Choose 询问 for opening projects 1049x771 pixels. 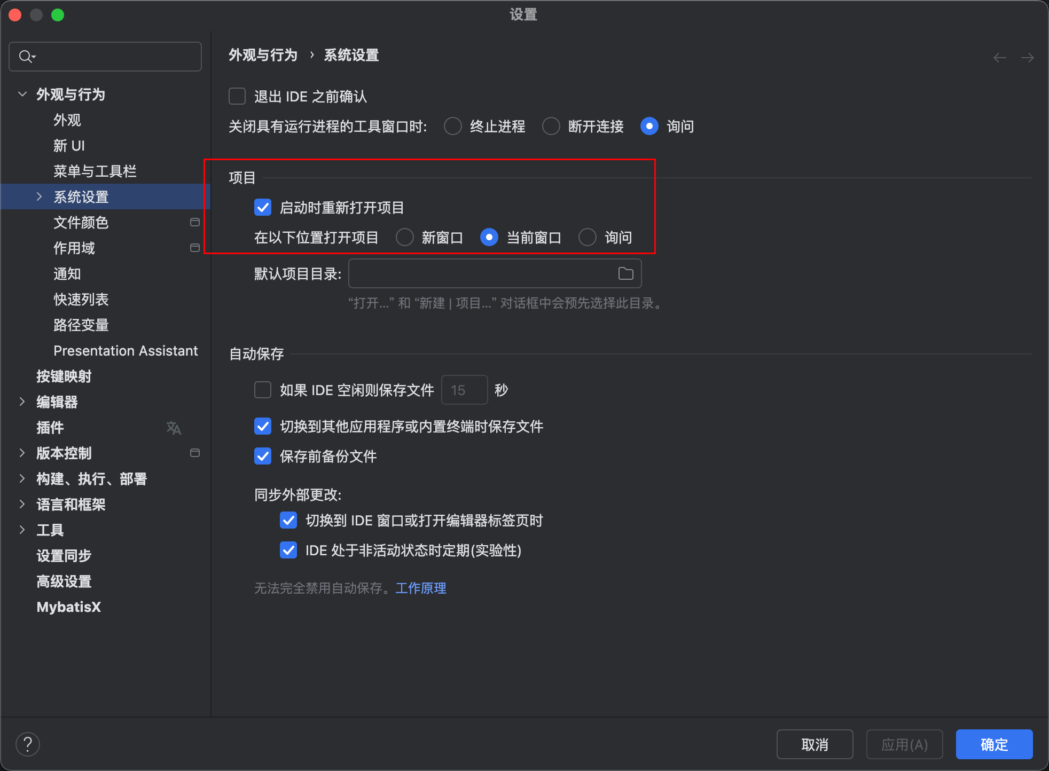click(588, 237)
